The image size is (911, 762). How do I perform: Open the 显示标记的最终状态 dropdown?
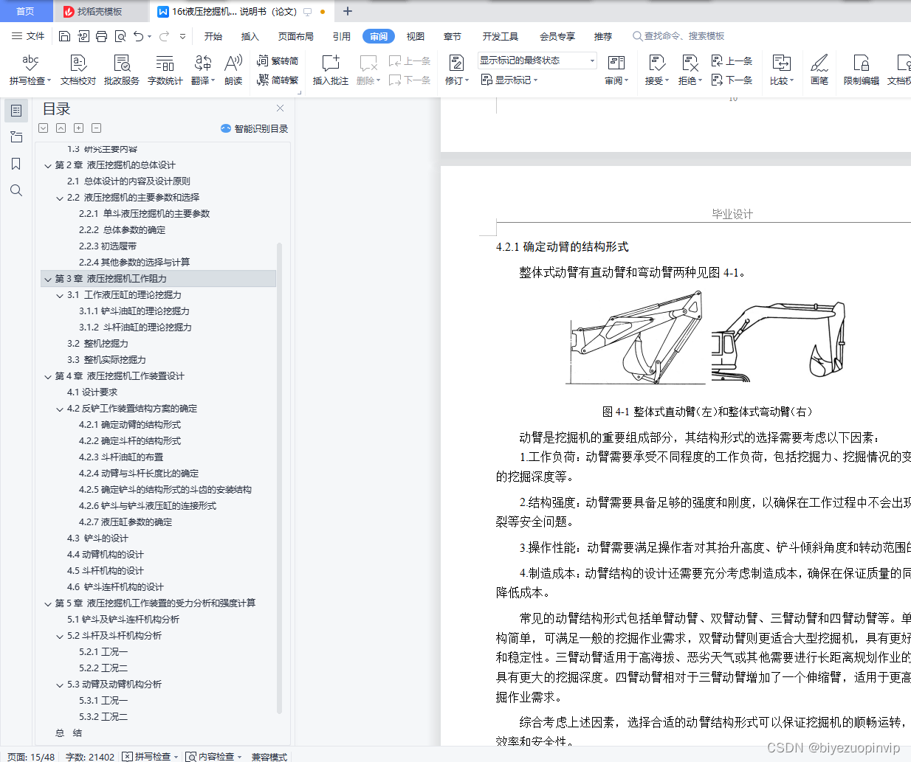point(537,60)
